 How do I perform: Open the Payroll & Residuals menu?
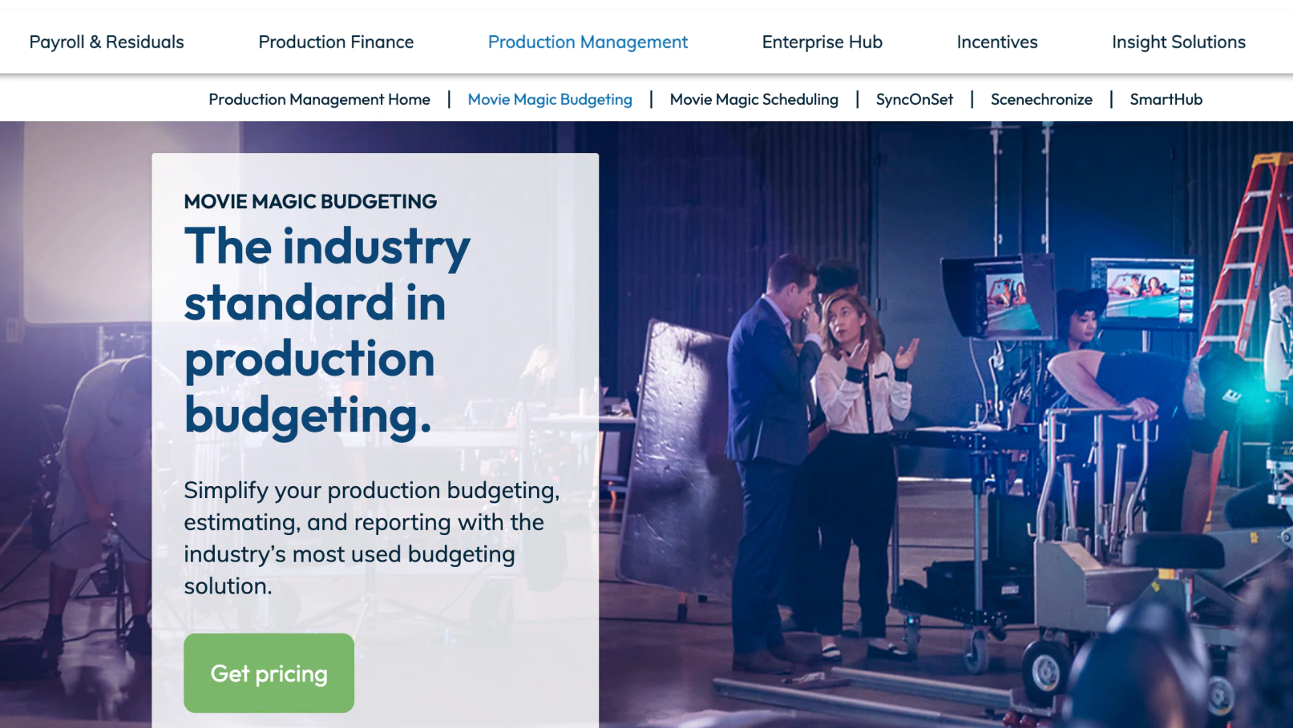pyautogui.click(x=107, y=42)
